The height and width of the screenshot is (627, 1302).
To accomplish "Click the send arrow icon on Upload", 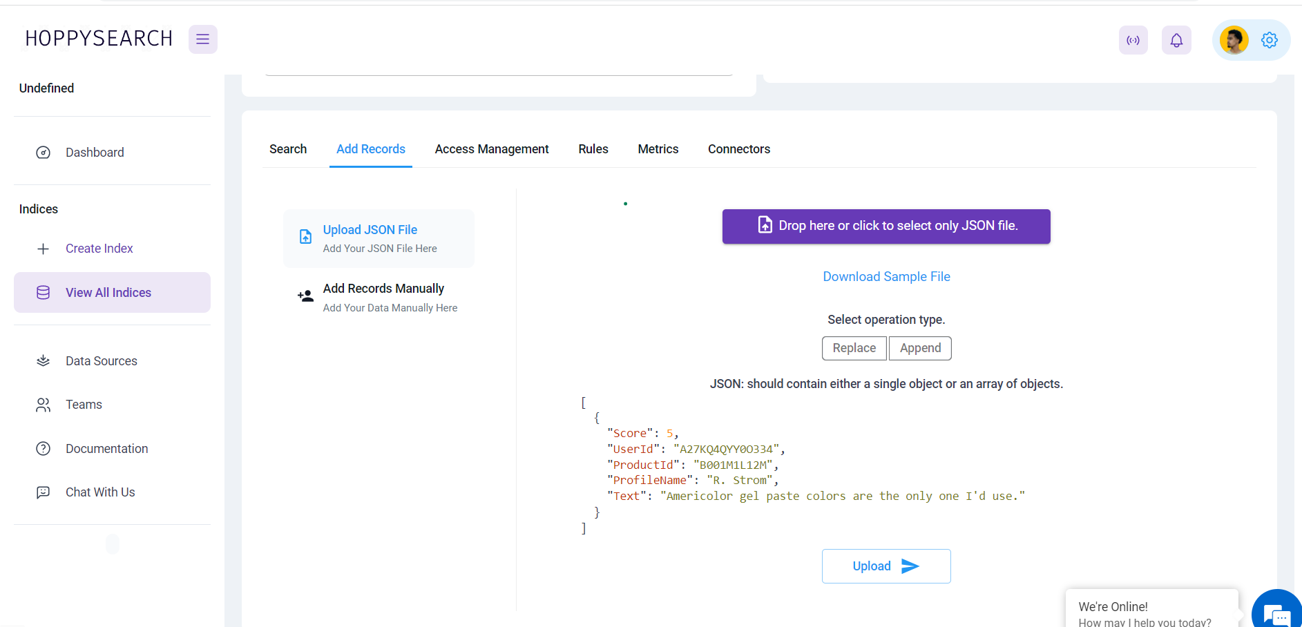I will click(x=910, y=566).
